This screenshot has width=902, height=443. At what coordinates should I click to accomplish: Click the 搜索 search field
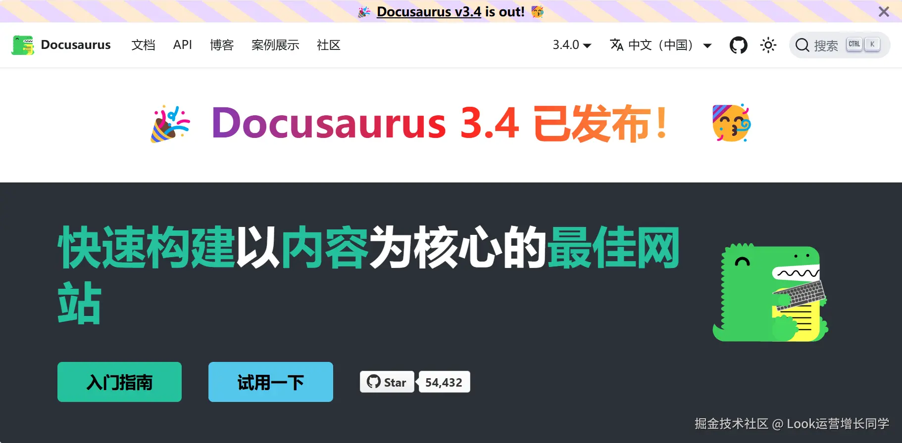pyautogui.click(x=840, y=45)
